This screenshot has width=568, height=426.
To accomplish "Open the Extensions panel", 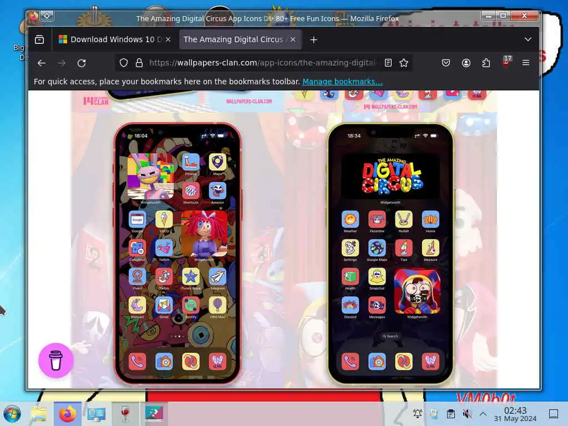I will [486, 63].
